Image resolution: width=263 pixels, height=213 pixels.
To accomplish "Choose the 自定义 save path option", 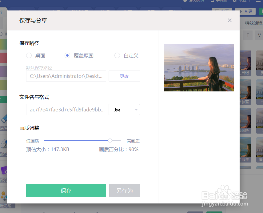I will tap(117, 55).
